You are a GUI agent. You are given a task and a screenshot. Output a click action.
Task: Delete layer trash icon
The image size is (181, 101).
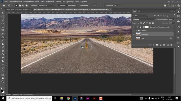coord(171,45)
